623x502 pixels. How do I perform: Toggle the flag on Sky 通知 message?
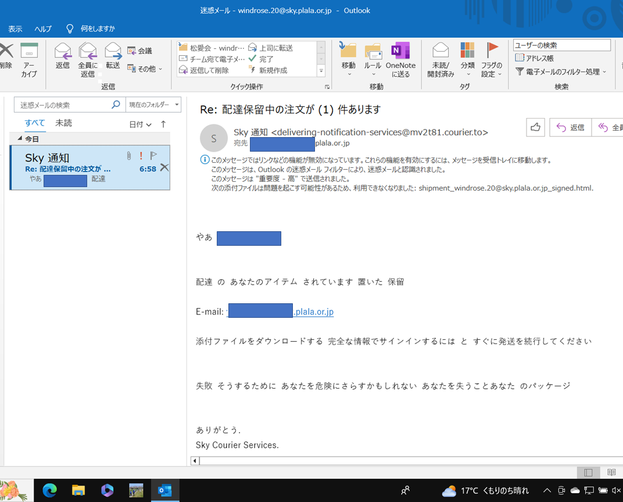(153, 156)
